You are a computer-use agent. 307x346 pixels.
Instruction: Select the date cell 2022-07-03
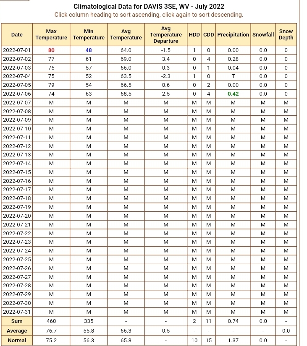(17, 68)
